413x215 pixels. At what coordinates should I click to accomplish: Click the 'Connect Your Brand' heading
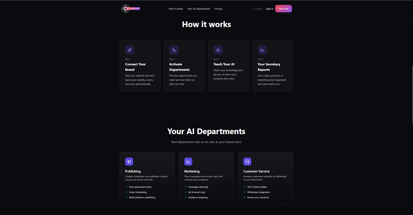pyautogui.click(x=136, y=67)
